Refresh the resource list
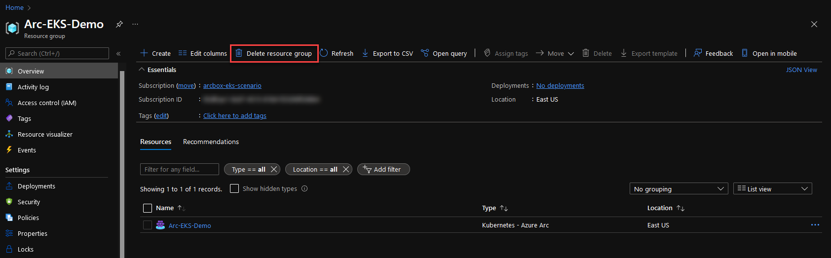This screenshot has height=258, width=831. 337,53
